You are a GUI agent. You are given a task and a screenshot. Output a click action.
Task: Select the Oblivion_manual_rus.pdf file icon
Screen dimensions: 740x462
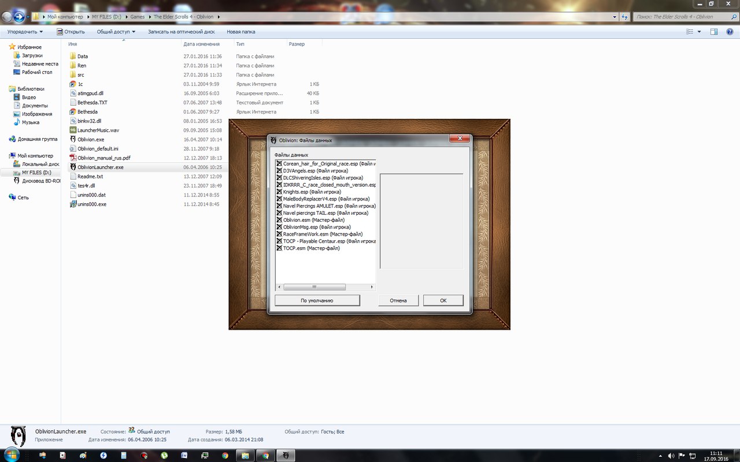pyautogui.click(x=73, y=158)
